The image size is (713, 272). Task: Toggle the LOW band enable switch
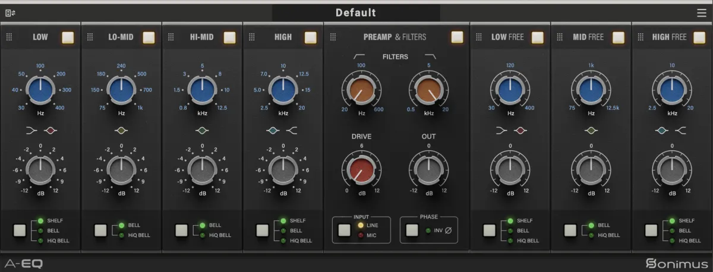coord(68,37)
